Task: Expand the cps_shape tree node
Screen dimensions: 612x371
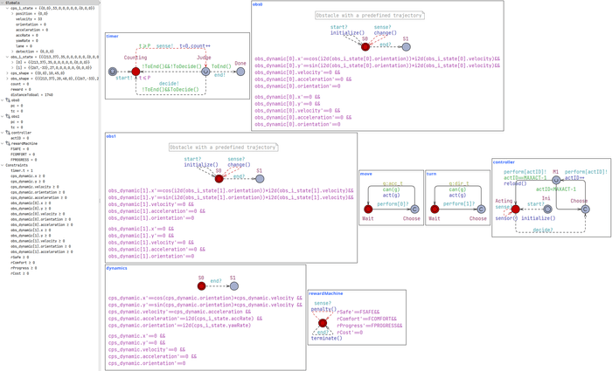Action: tap(7, 73)
